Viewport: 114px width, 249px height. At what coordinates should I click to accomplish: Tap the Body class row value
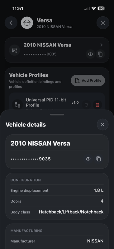point(71,212)
